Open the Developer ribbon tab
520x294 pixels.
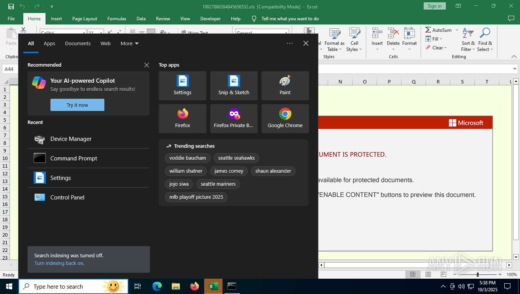pyautogui.click(x=210, y=19)
